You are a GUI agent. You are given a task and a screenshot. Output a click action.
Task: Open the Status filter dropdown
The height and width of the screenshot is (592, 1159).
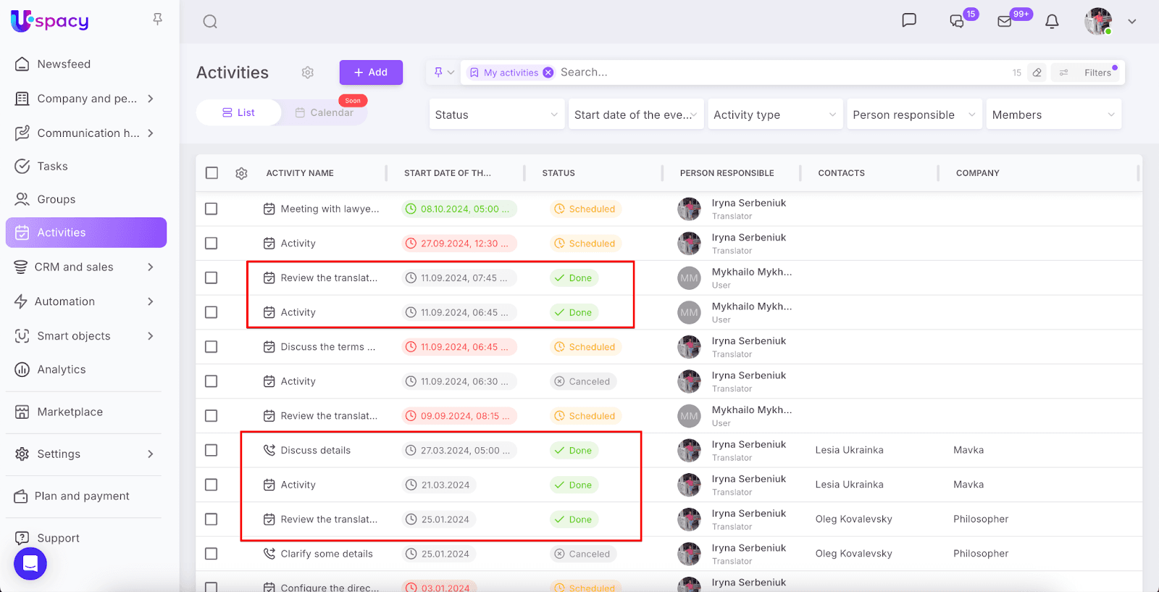(496, 114)
